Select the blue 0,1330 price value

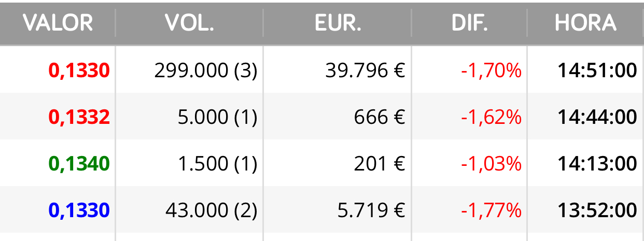(79, 210)
